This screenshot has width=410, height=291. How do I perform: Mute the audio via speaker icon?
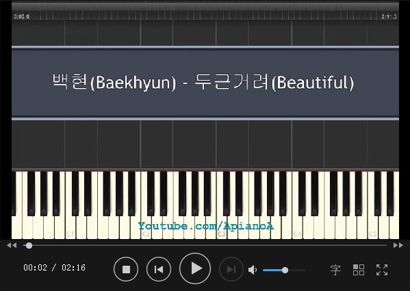(253, 270)
